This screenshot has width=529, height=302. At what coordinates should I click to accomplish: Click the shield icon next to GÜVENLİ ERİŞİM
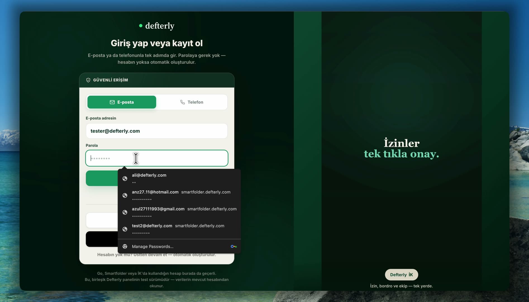point(88,80)
